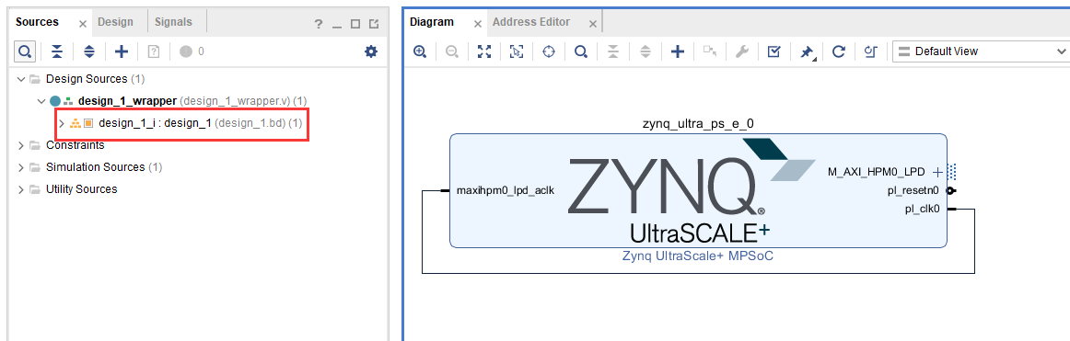Collapse the Design Sources folder
This screenshot has height=341, width=1070.
coord(20,79)
